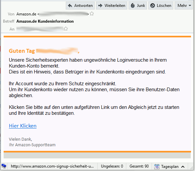
Task: Click the Ungelesen: 0 status entry
Action: pos(112,166)
